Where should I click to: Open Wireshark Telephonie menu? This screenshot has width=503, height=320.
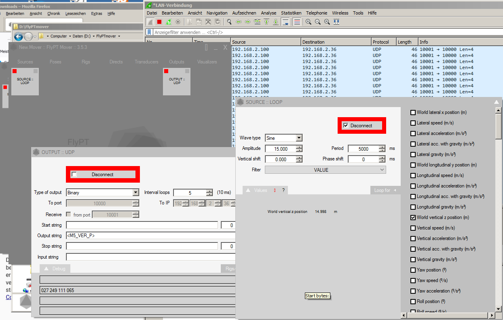click(x=317, y=13)
